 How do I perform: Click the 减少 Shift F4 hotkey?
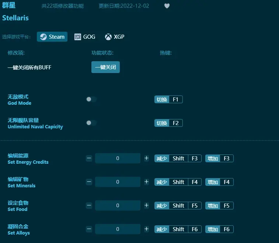(x=178, y=182)
